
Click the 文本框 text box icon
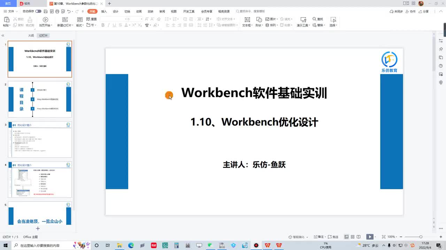pos(247,20)
